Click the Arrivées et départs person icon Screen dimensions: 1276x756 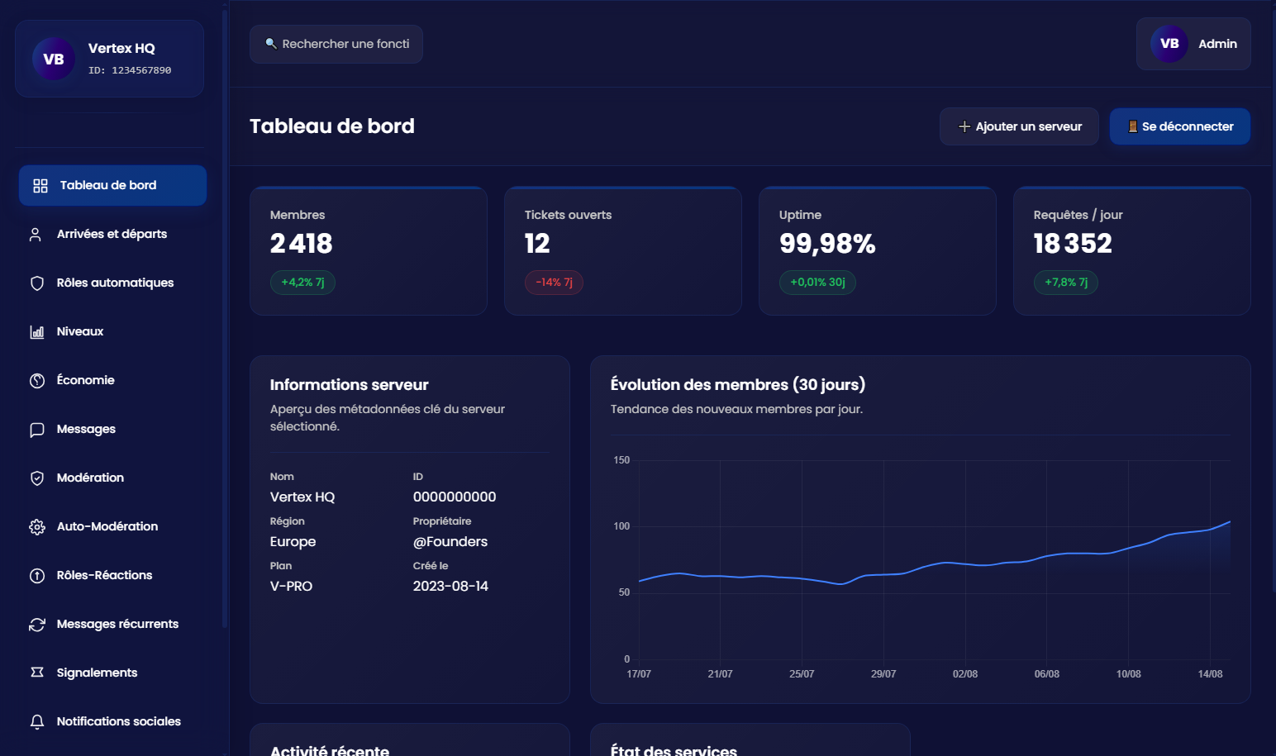point(36,235)
